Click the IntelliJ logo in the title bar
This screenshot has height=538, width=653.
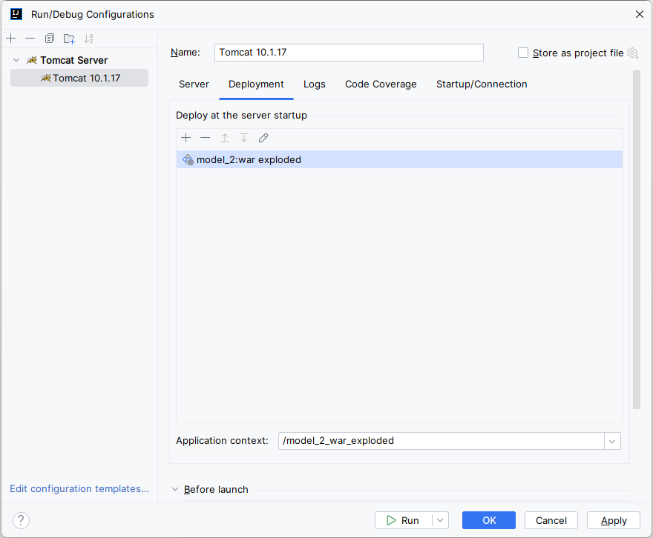pos(16,14)
